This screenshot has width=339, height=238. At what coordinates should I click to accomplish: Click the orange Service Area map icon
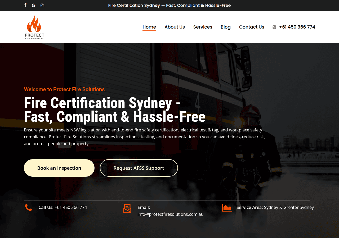pos(227,208)
